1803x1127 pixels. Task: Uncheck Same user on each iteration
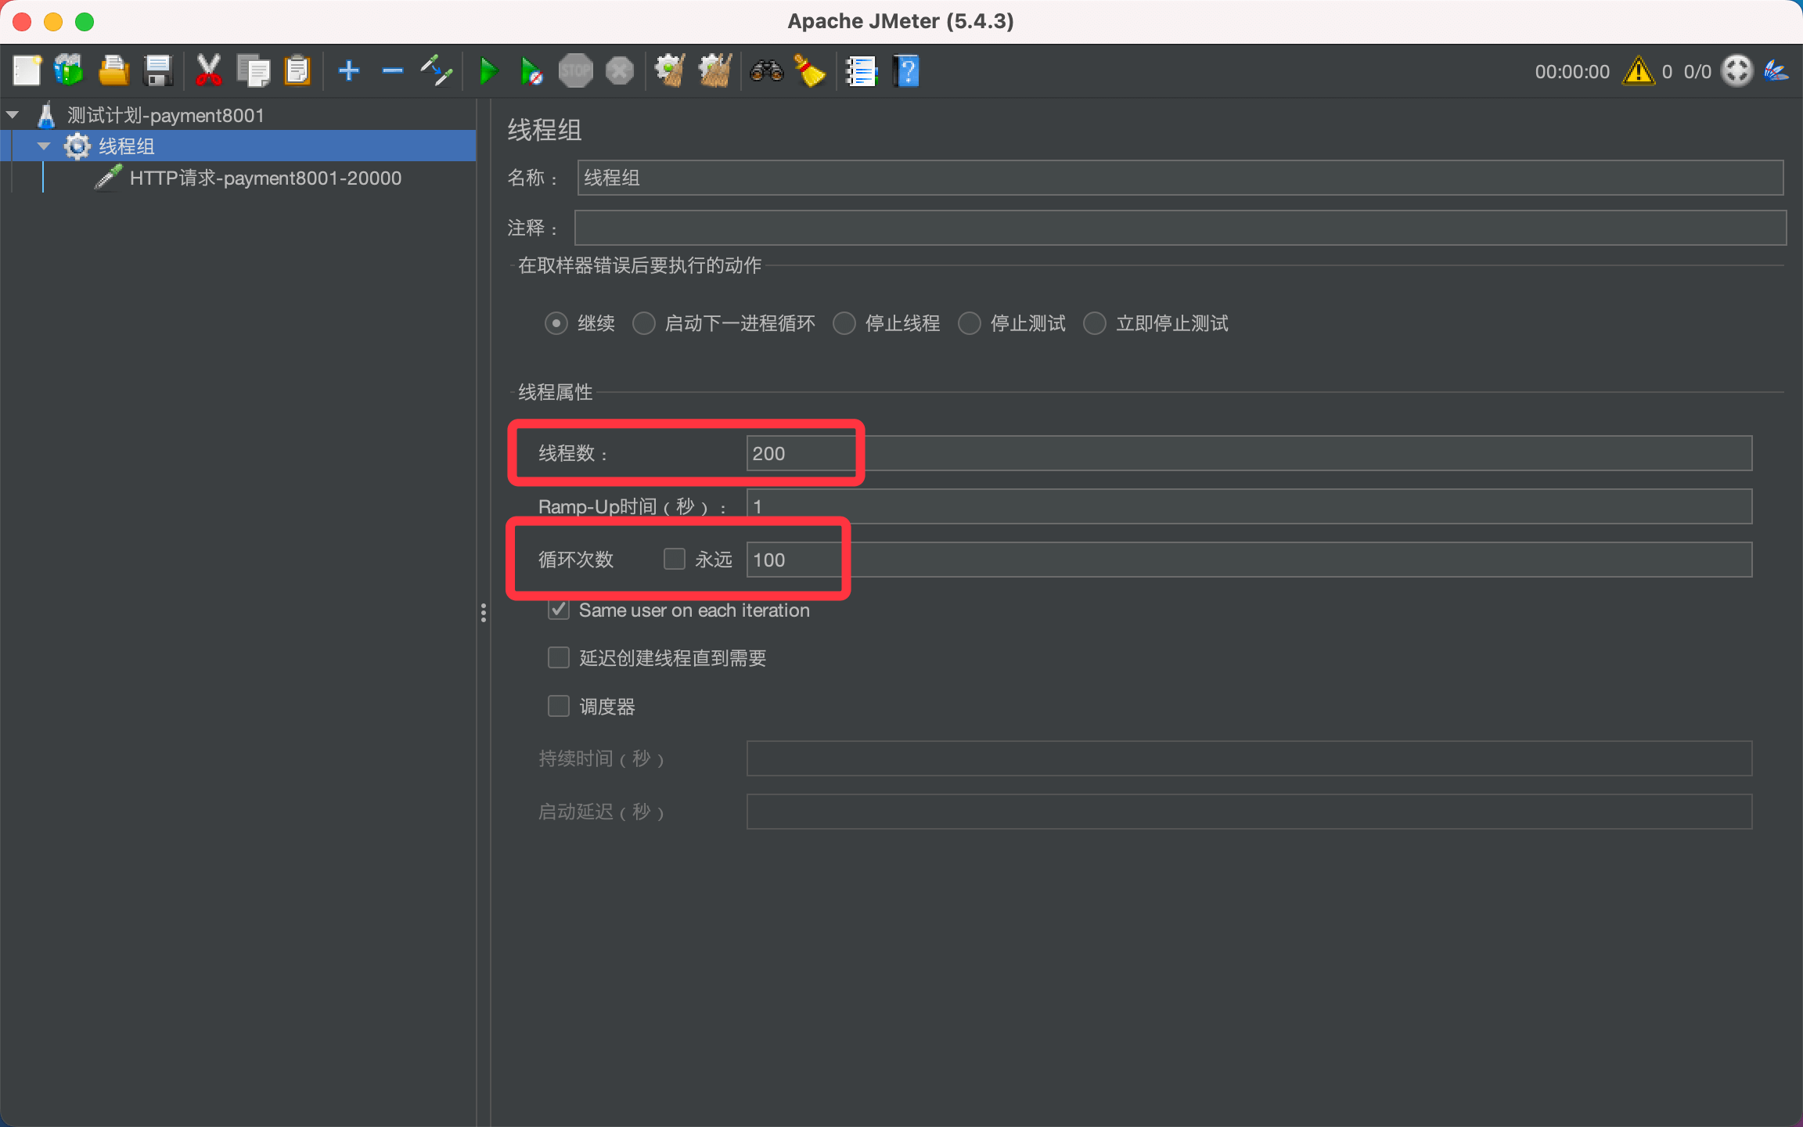click(x=558, y=610)
